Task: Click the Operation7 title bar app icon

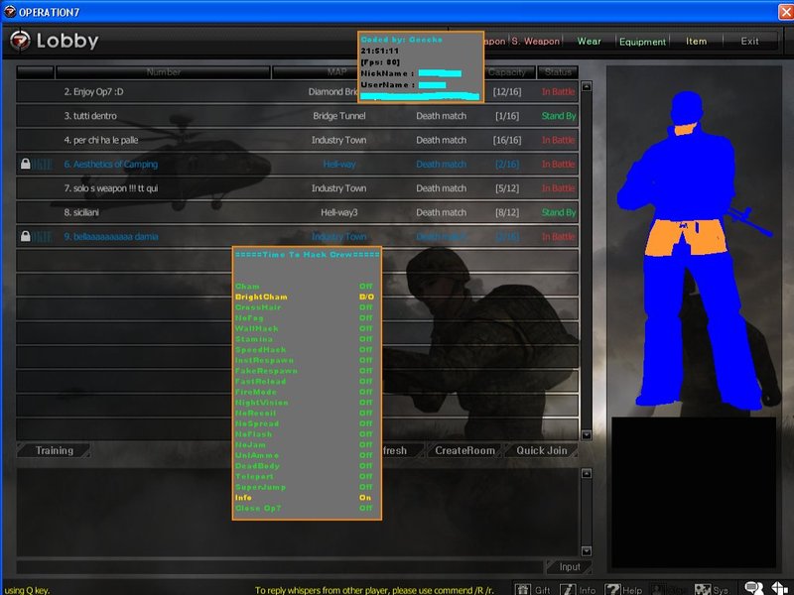Action: pyautogui.click(x=10, y=12)
